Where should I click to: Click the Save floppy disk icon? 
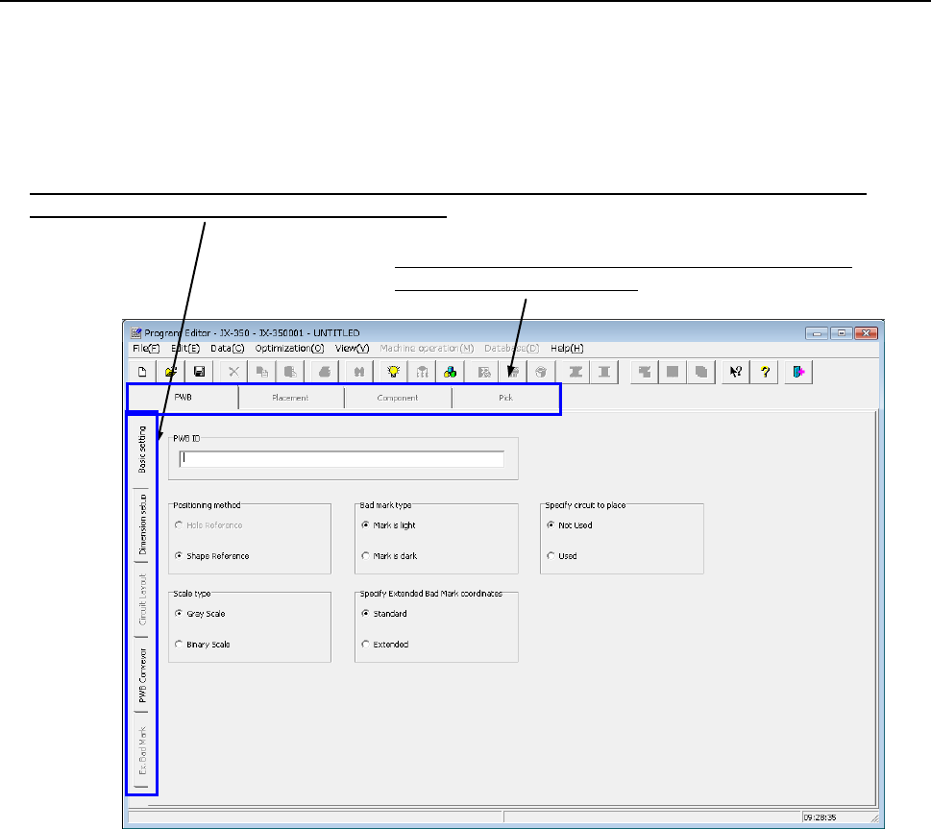click(200, 372)
